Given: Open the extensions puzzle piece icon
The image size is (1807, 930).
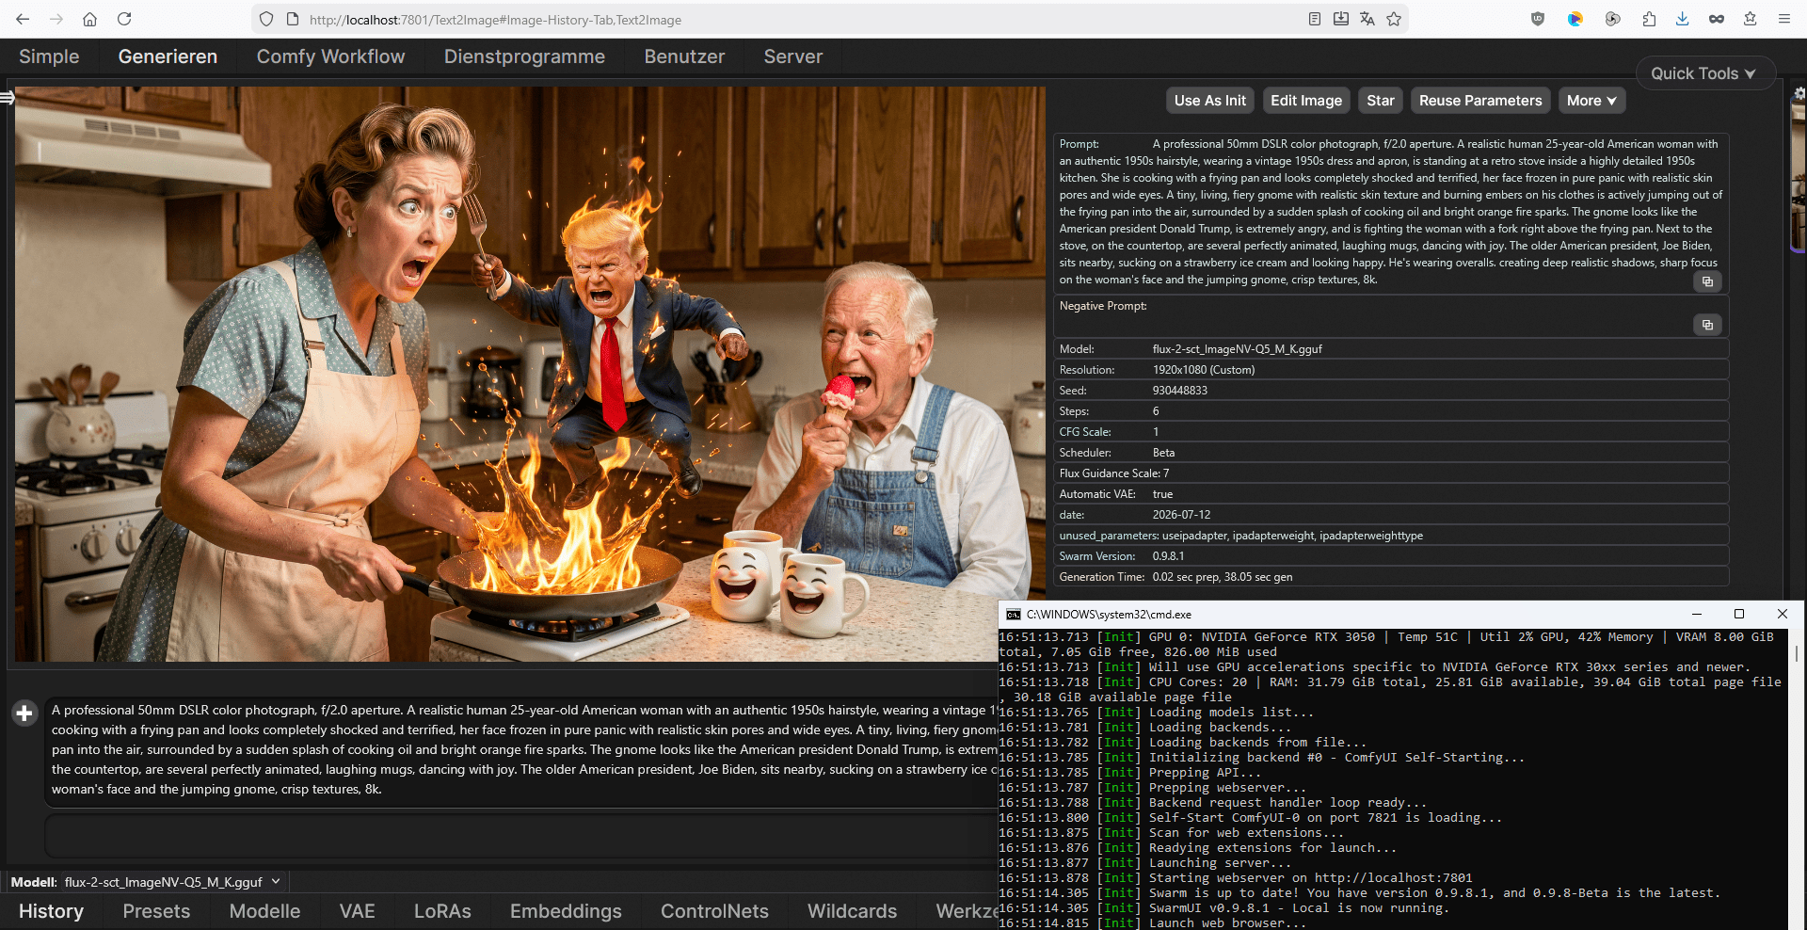Looking at the screenshot, I should 1649,19.
